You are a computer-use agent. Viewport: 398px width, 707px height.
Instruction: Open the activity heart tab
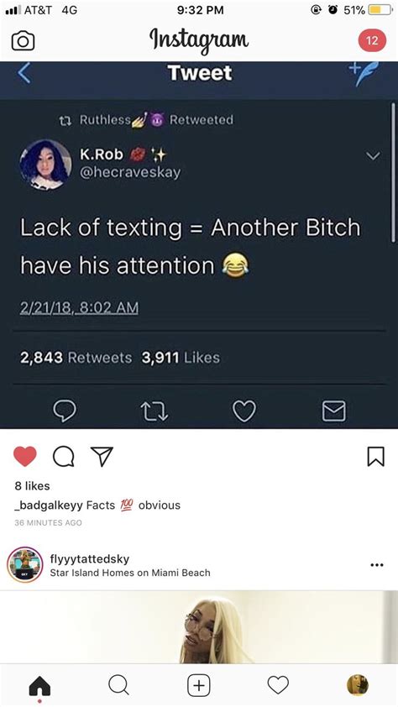[278, 685]
